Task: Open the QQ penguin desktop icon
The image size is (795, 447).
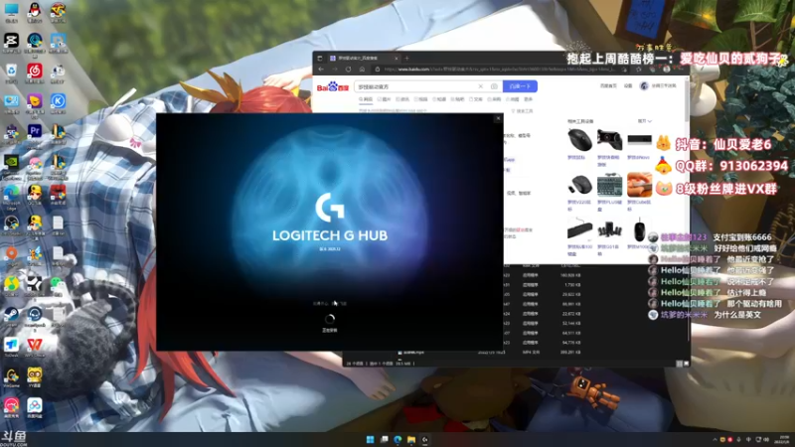Action: (35, 10)
